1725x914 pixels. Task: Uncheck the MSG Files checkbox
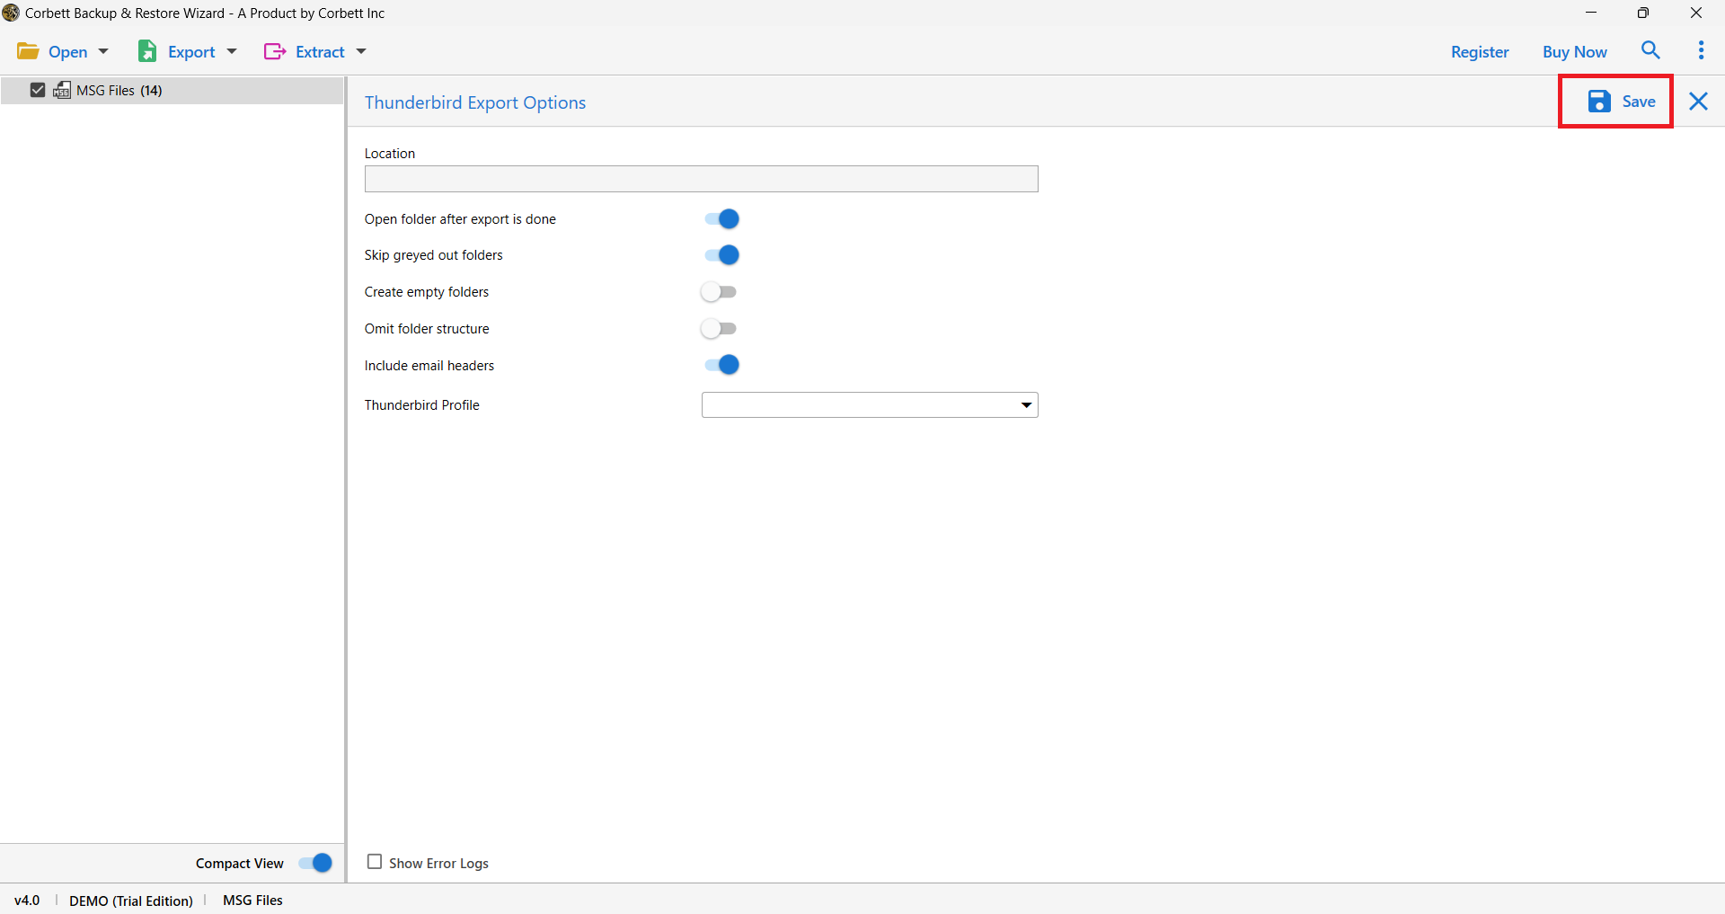pyautogui.click(x=38, y=90)
